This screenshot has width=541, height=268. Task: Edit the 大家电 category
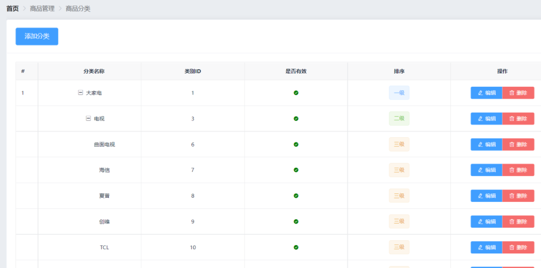coord(487,93)
